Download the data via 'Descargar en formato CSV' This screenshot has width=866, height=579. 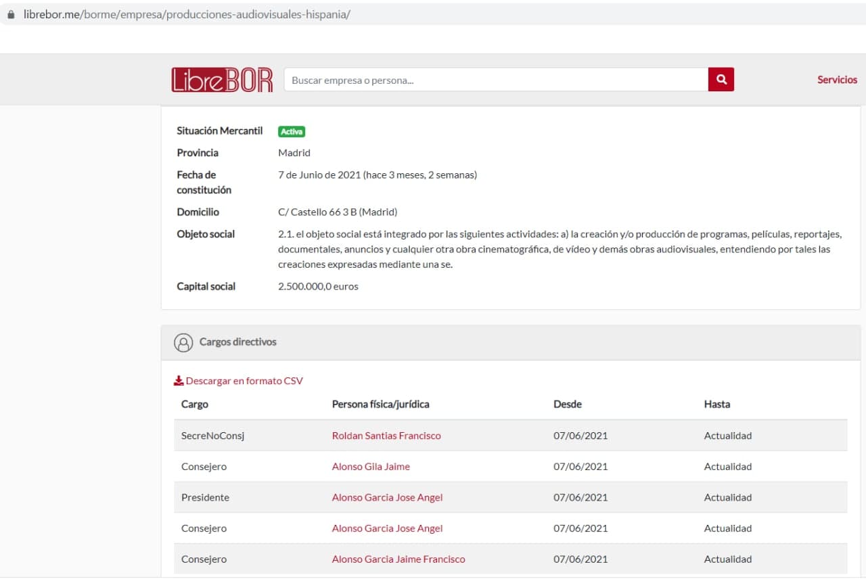(244, 381)
